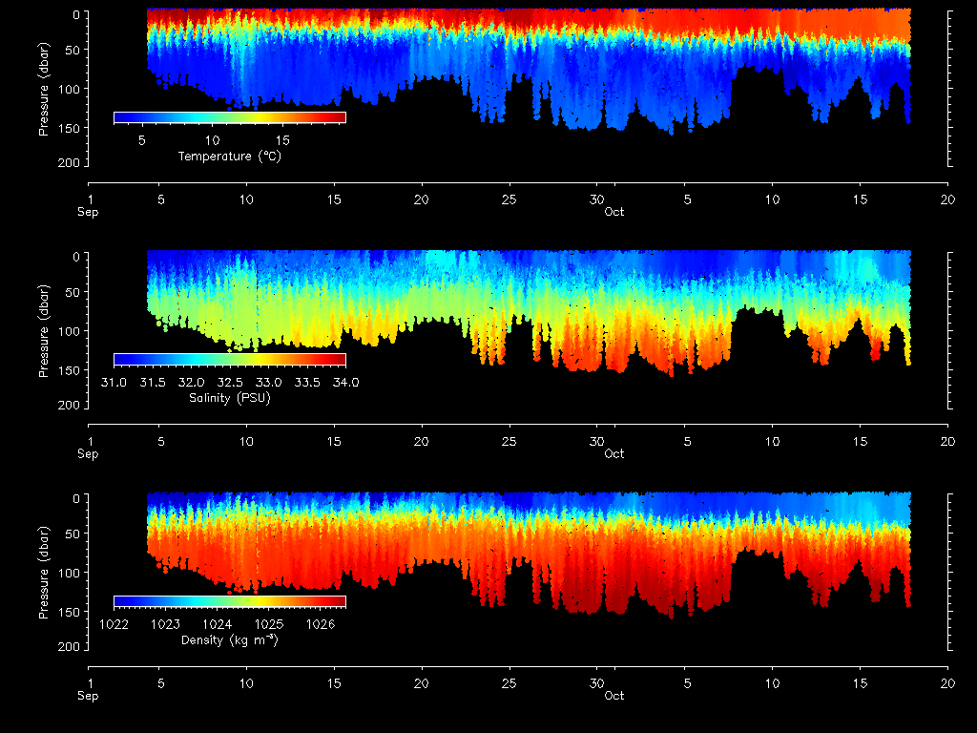Click the 30 date tick under the salinity plot

click(x=596, y=442)
